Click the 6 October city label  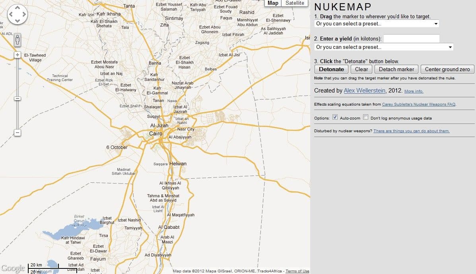tap(117, 147)
